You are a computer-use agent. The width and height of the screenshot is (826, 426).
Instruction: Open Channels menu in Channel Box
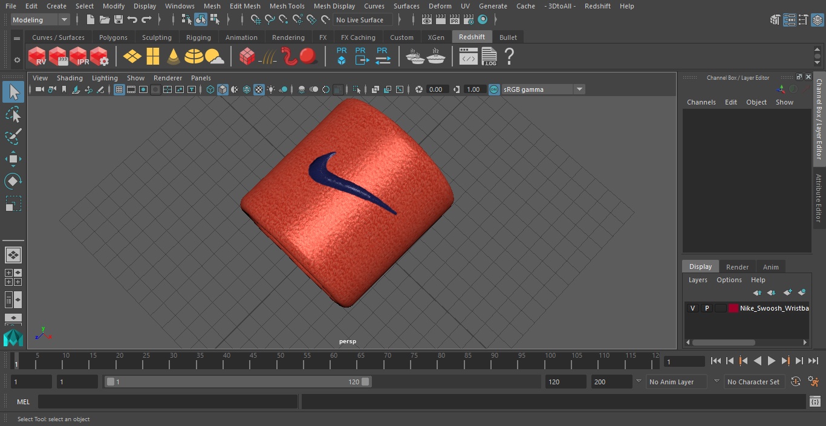701,102
